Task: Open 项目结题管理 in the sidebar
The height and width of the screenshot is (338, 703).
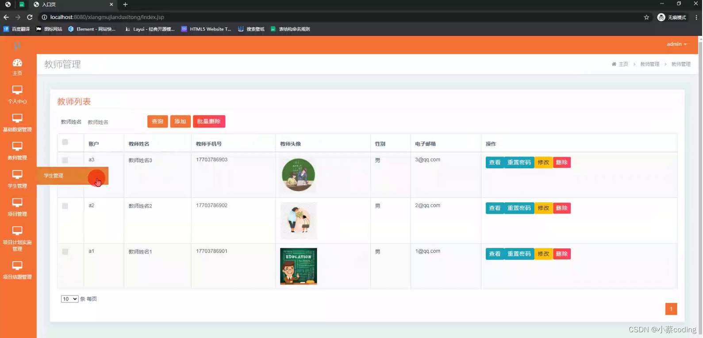Action: coord(17,270)
